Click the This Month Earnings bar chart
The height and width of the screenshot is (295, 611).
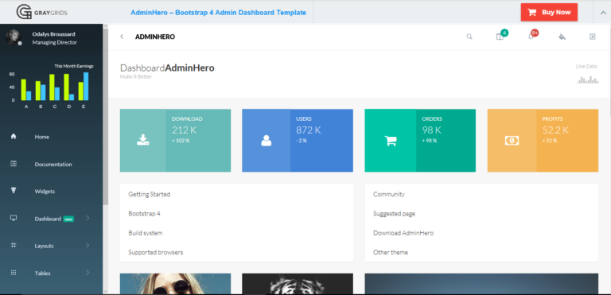pos(51,86)
